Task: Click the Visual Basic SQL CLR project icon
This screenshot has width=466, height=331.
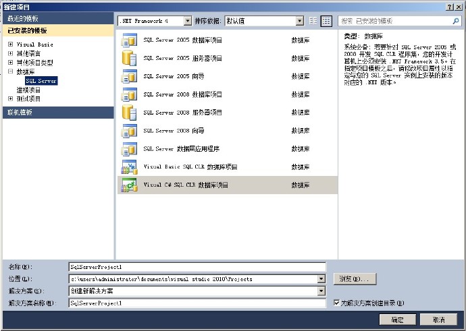Action: pyautogui.click(x=129, y=167)
